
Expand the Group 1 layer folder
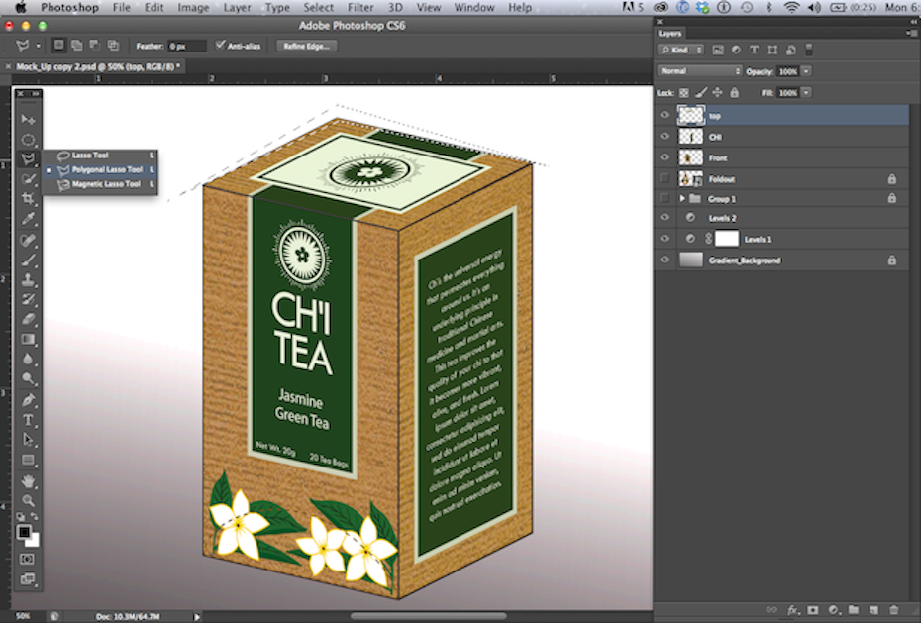coord(682,199)
